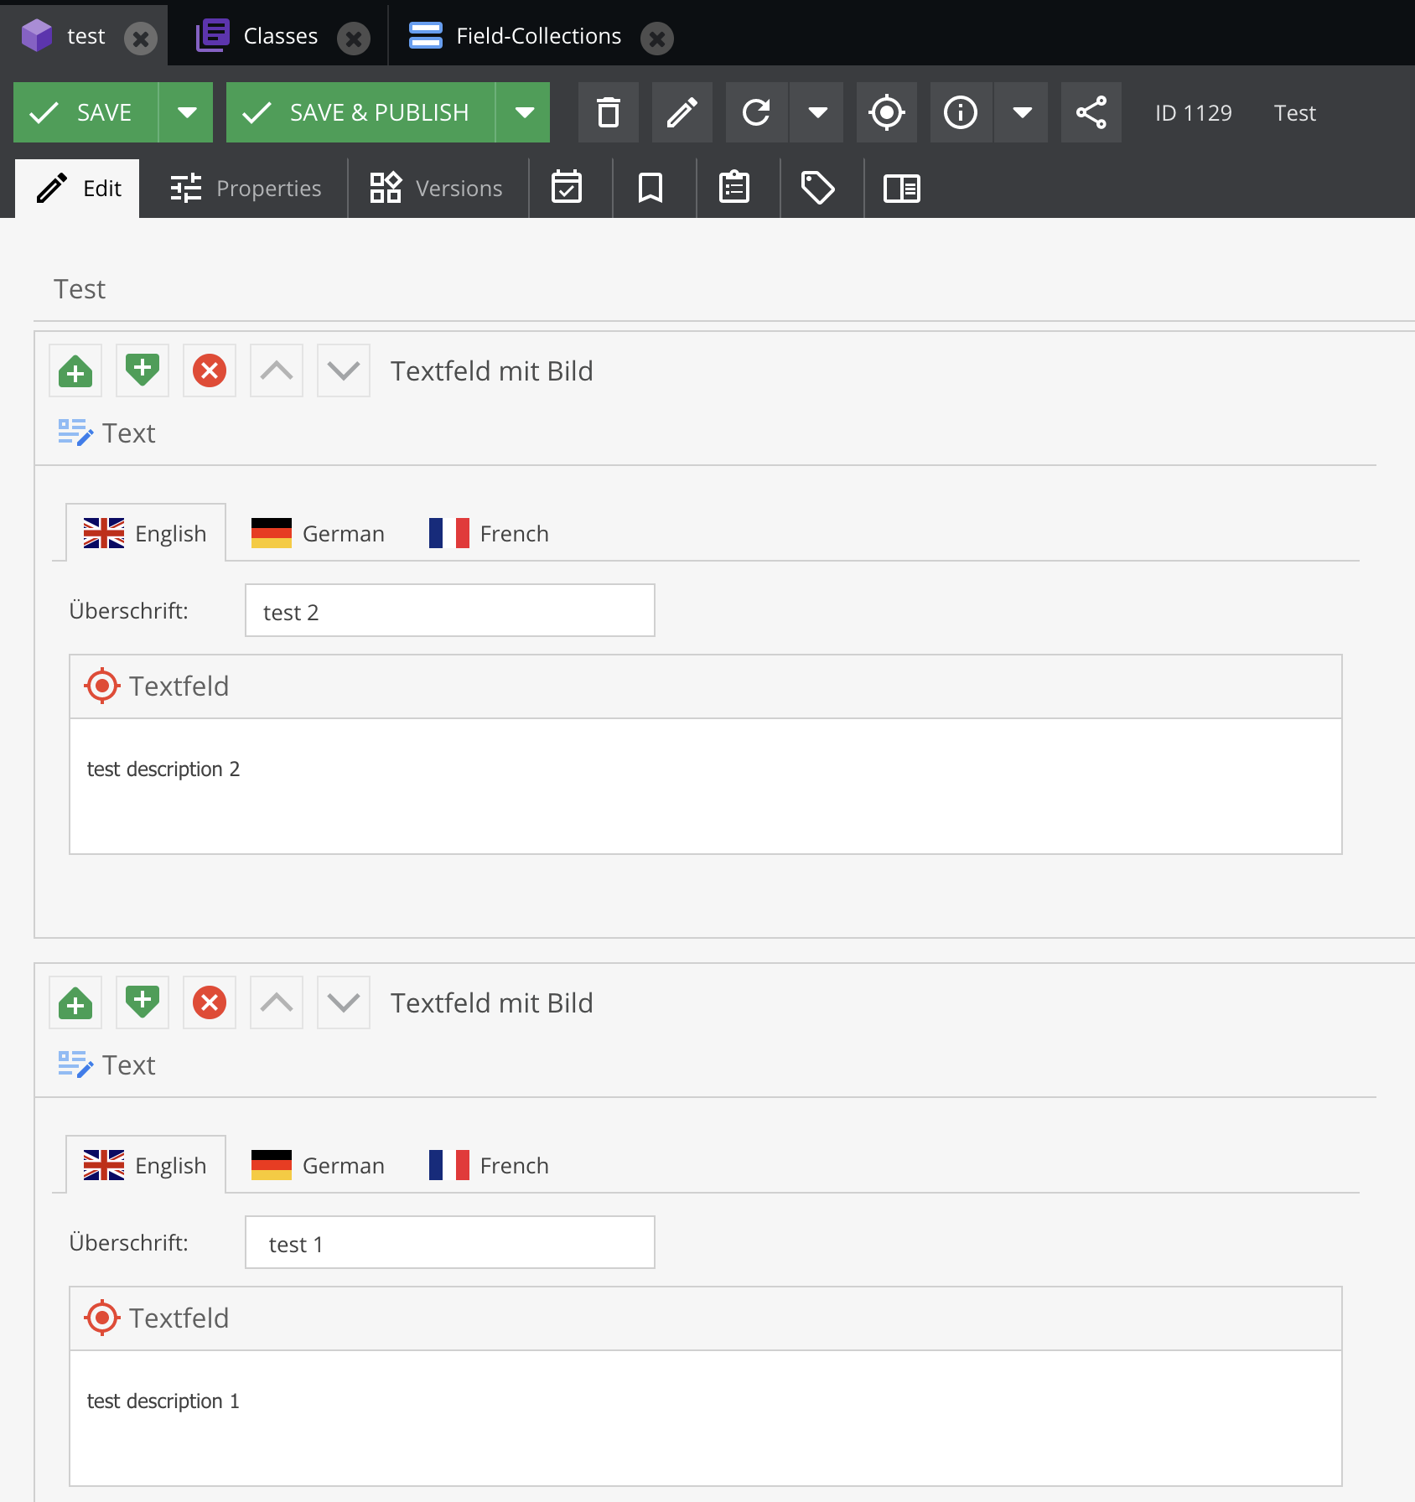Select German language in 'test 1' block
The width and height of the screenshot is (1415, 1502).
318,1165
